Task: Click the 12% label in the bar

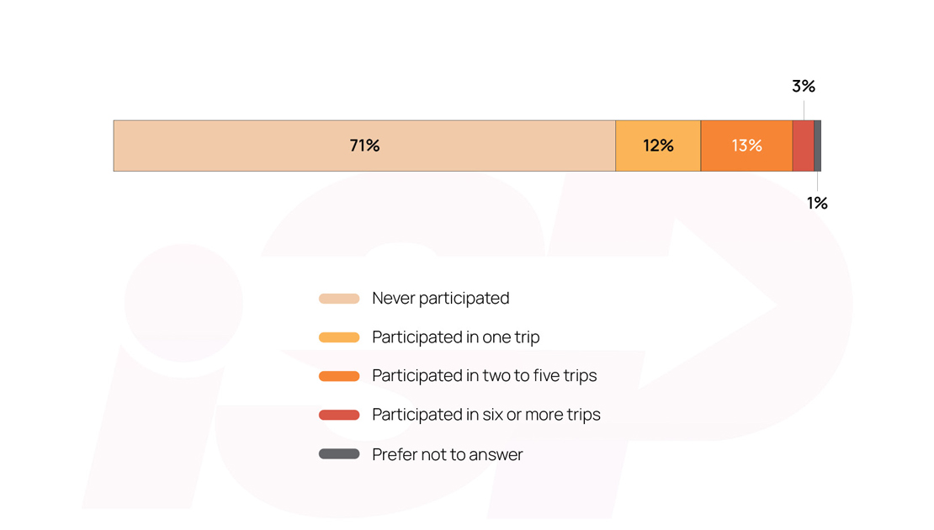Action: click(658, 146)
